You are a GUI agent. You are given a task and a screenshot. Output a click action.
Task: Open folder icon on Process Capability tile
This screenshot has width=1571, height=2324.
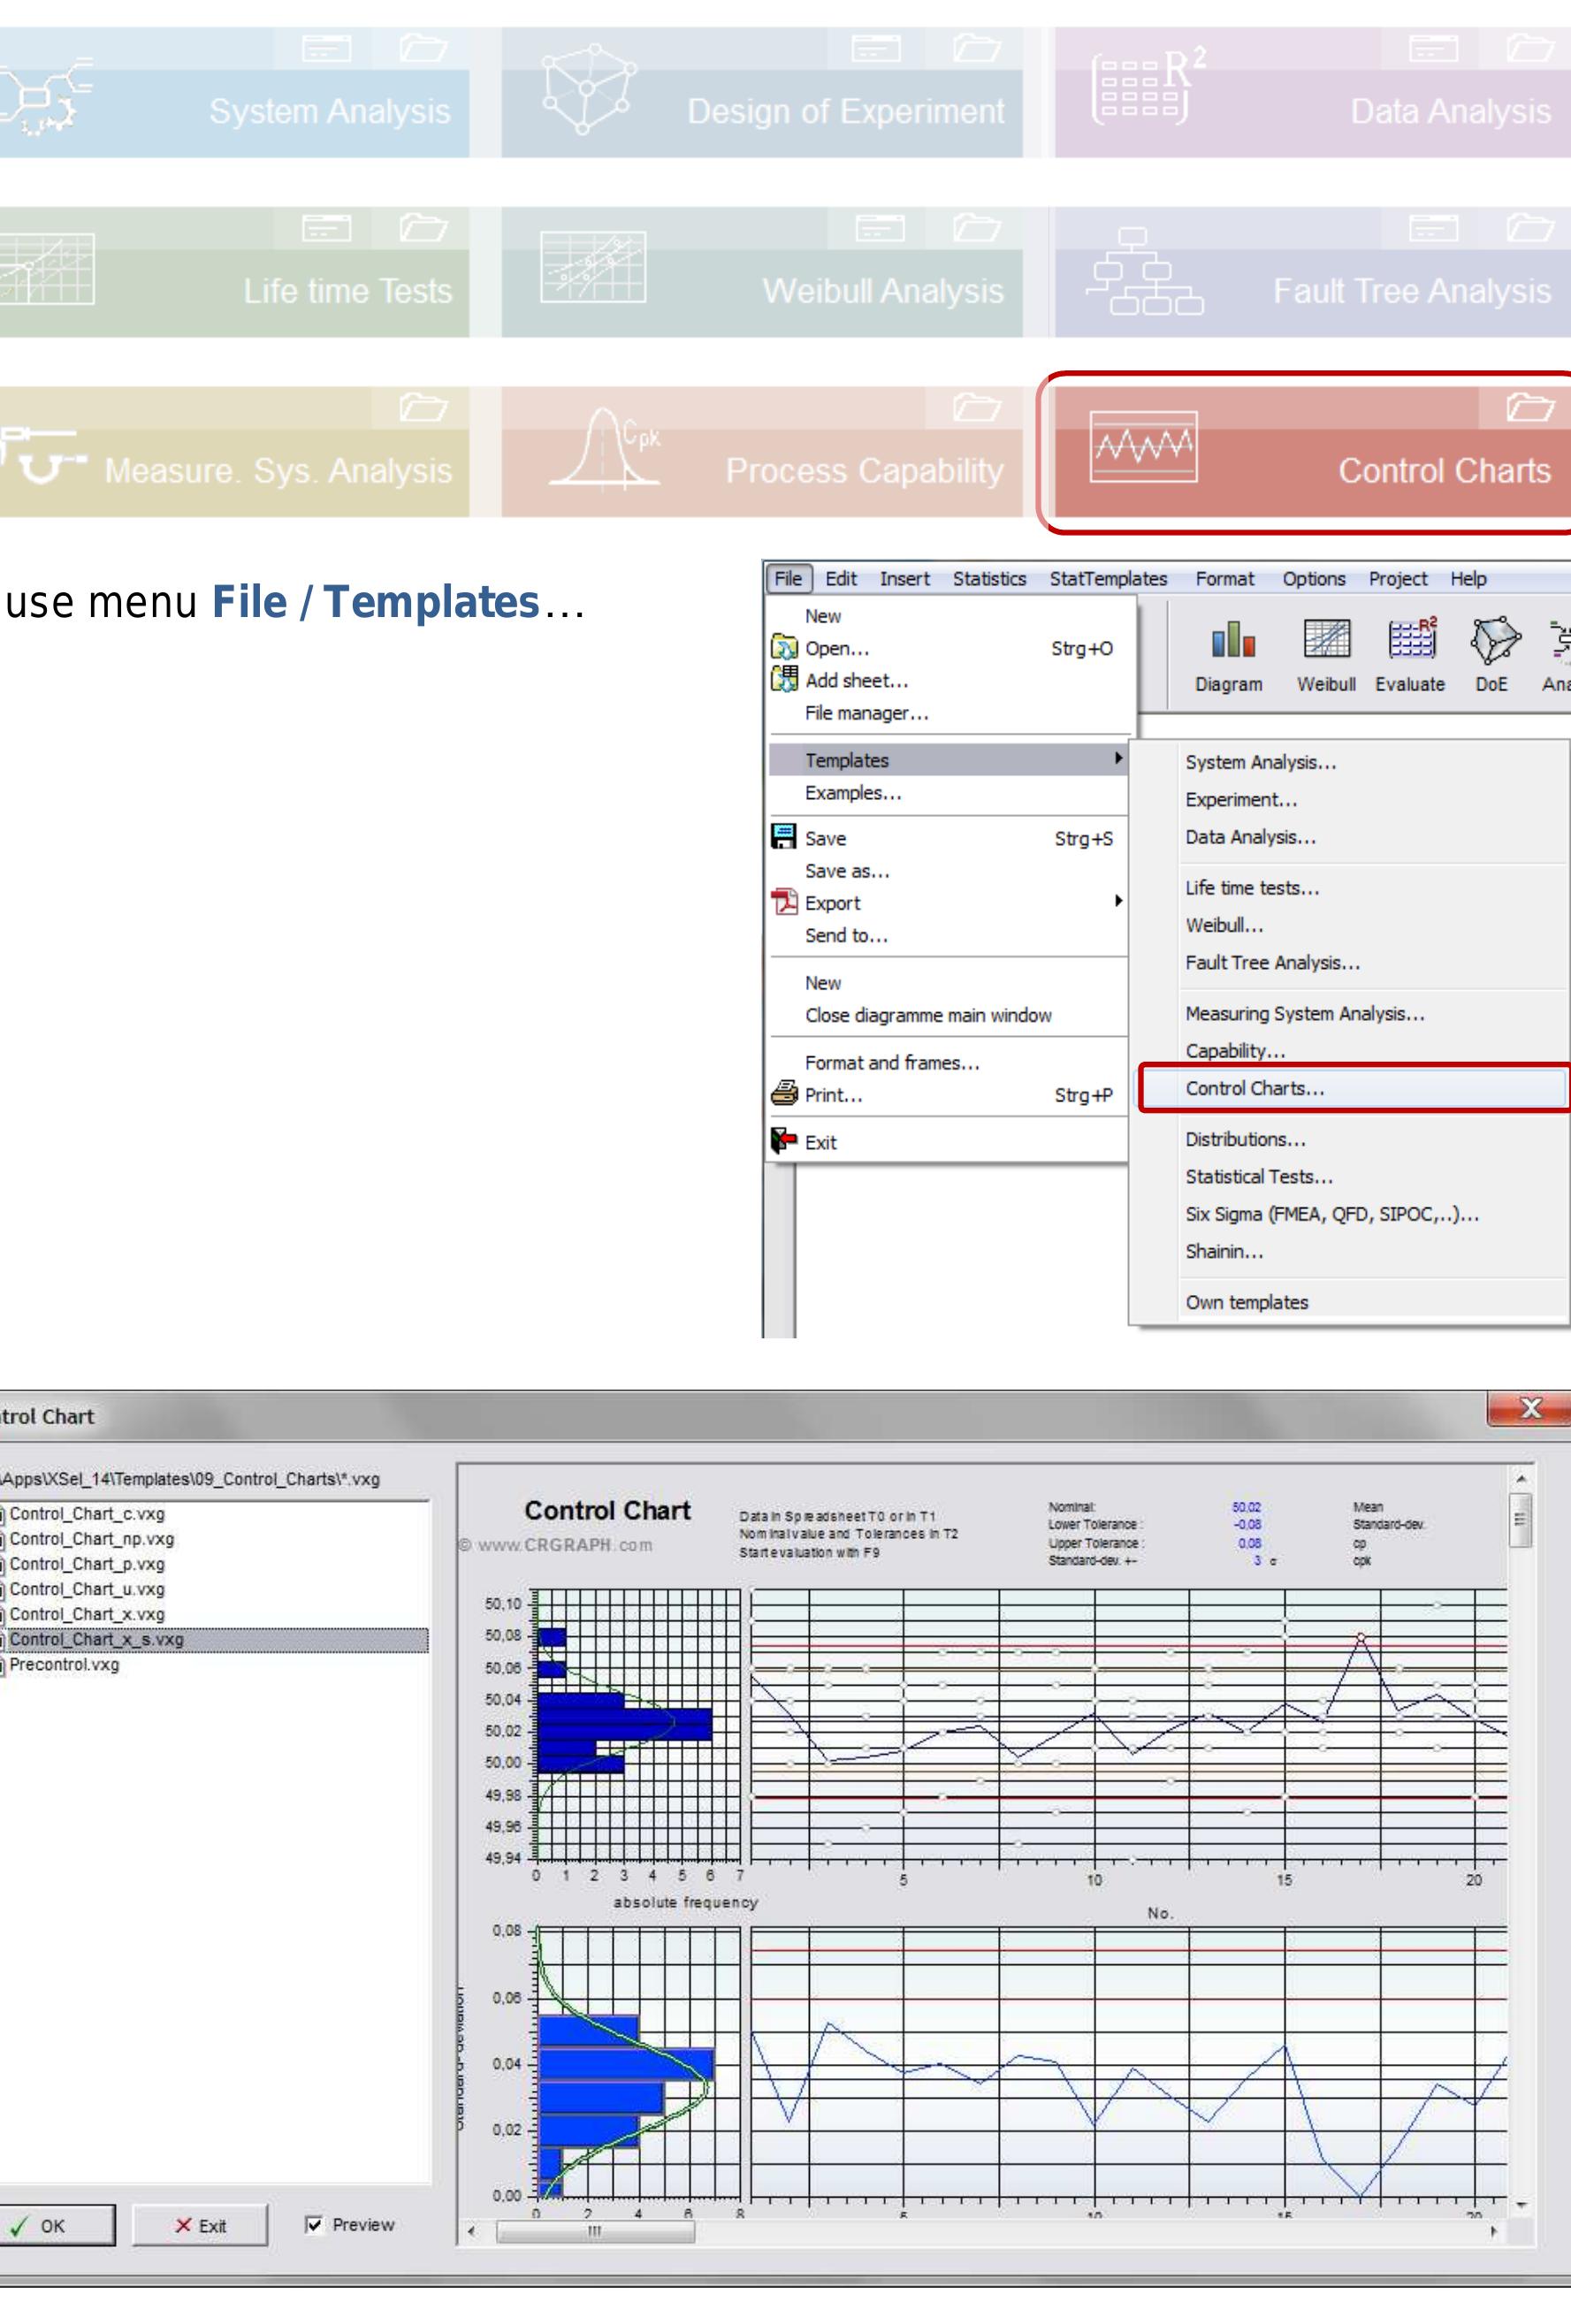(977, 407)
